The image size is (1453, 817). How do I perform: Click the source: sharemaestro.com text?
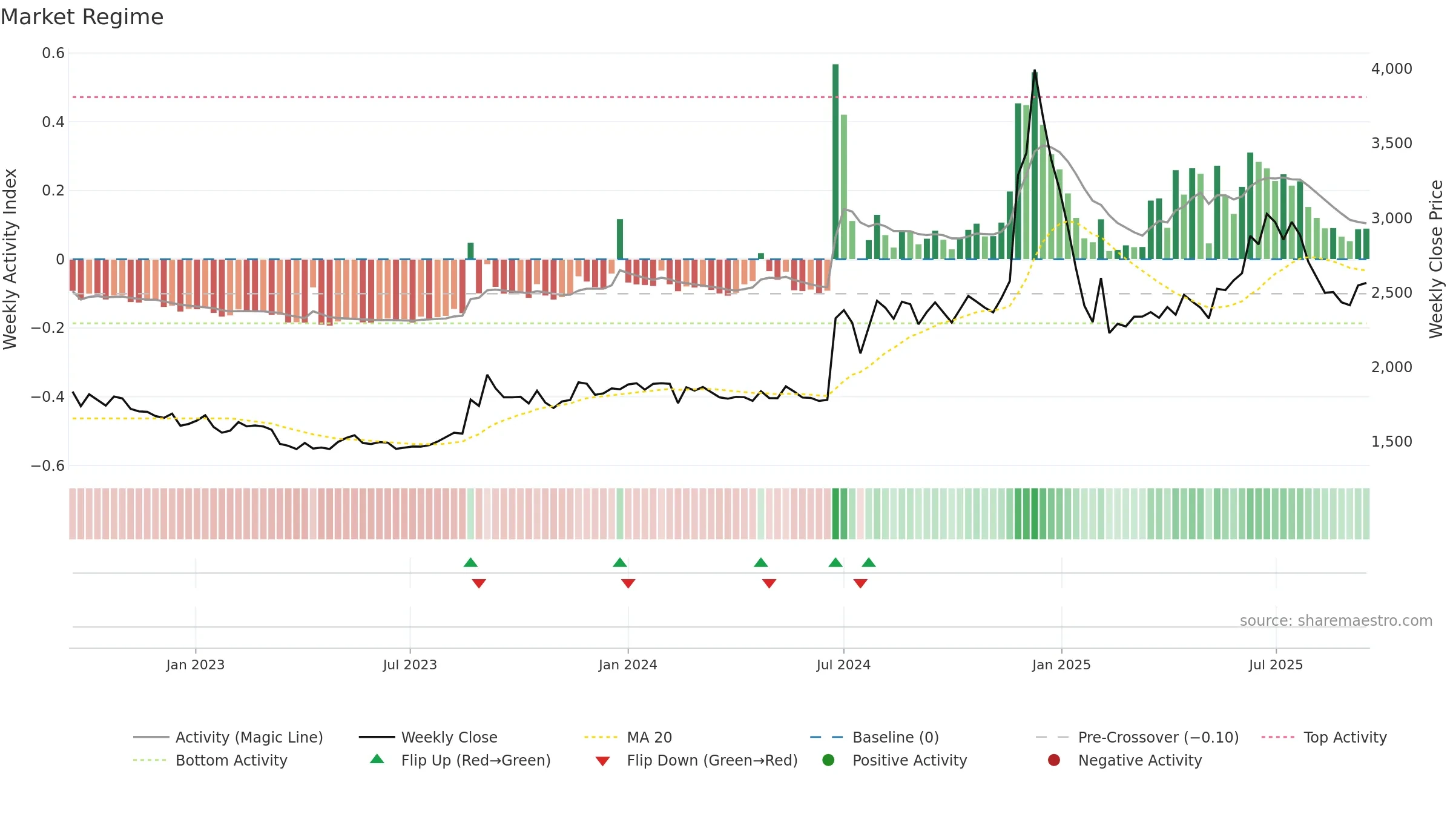coord(1336,620)
